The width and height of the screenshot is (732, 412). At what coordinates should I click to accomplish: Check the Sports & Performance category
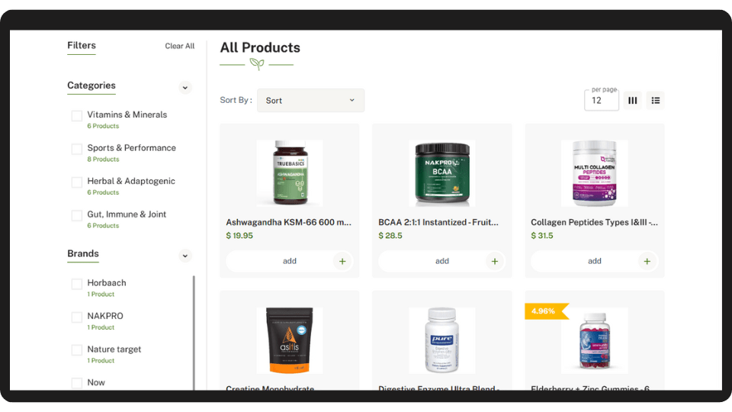pos(77,149)
